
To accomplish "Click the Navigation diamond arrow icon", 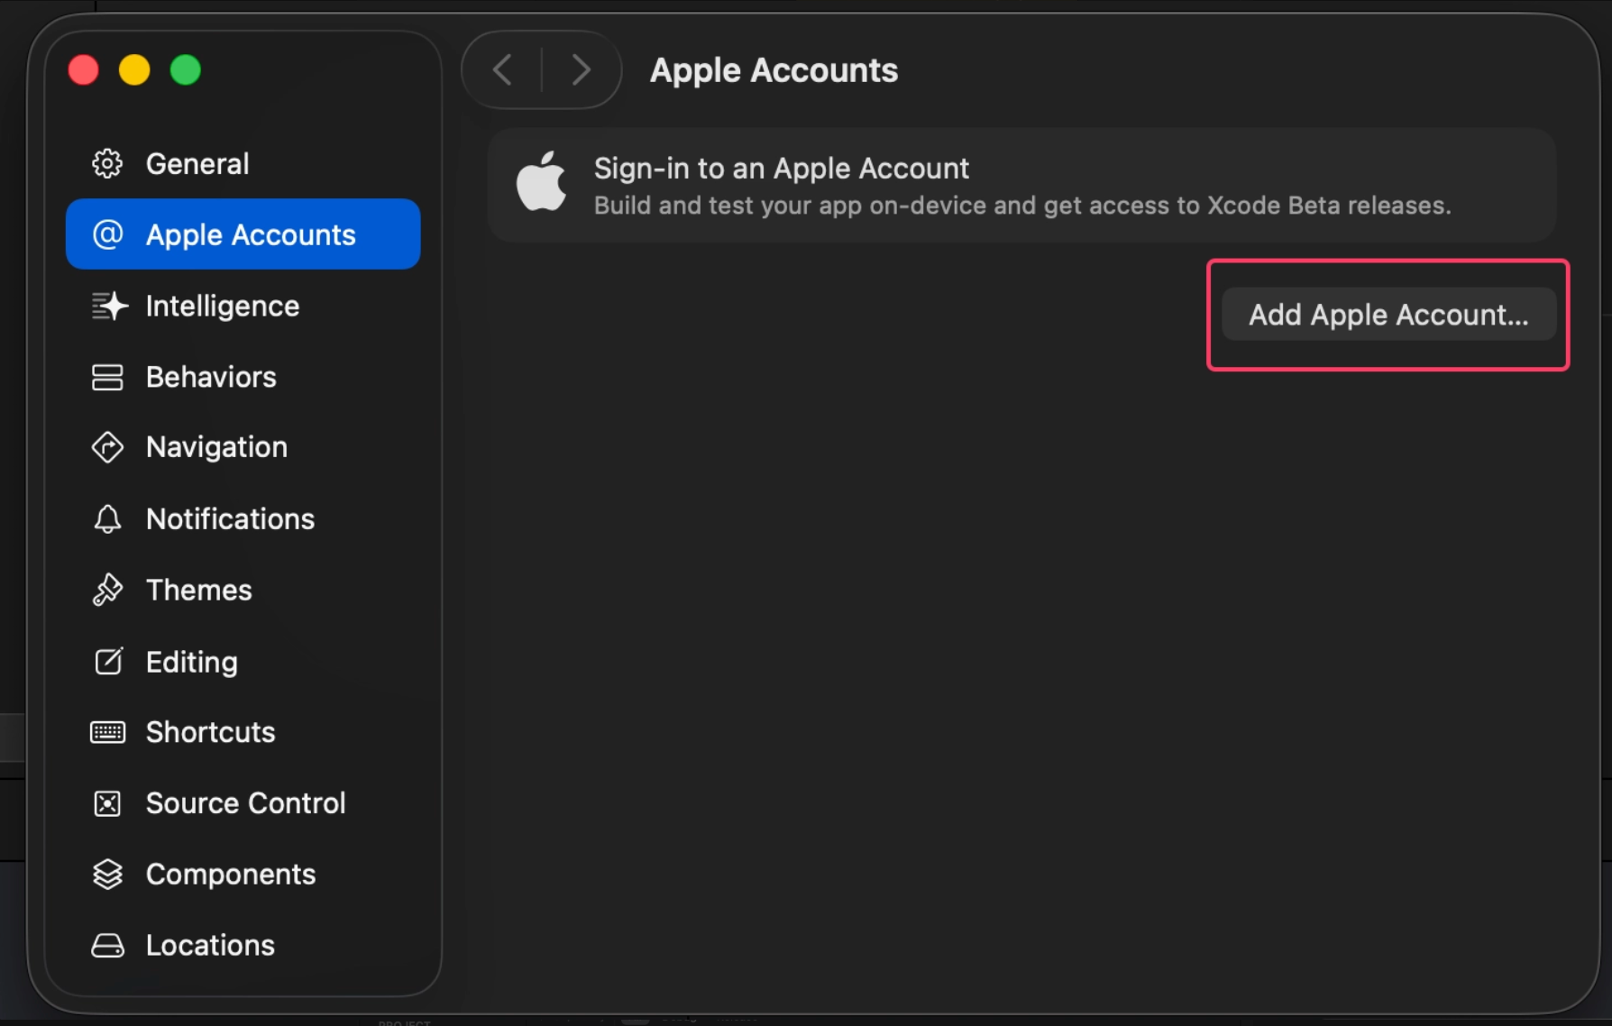I will [x=107, y=447].
